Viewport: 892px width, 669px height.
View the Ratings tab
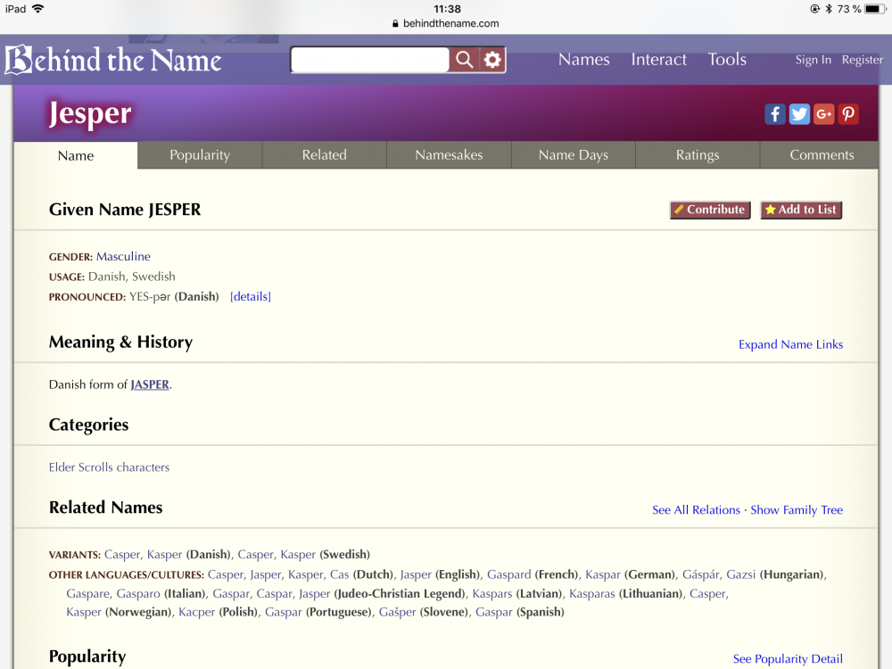697,154
